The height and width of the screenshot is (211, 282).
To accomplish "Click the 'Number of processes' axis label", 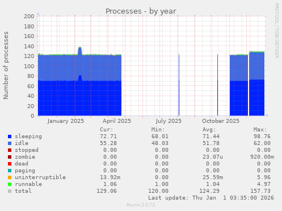I will tap(6, 65).
